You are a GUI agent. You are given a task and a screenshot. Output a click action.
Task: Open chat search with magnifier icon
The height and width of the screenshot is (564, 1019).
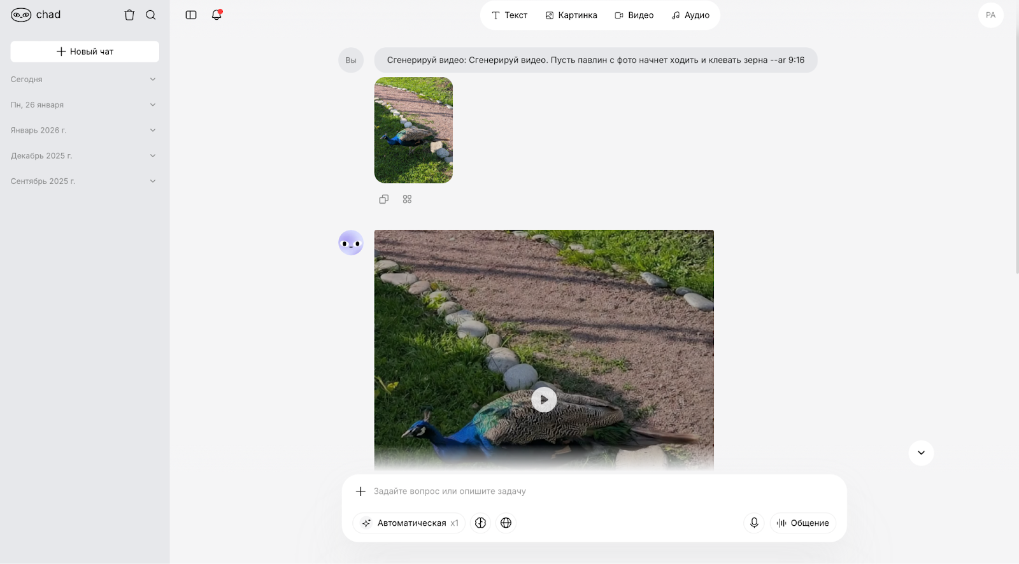(x=151, y=15)
